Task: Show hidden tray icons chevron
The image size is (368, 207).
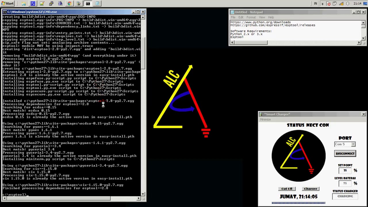Action: tap(322, 4)
